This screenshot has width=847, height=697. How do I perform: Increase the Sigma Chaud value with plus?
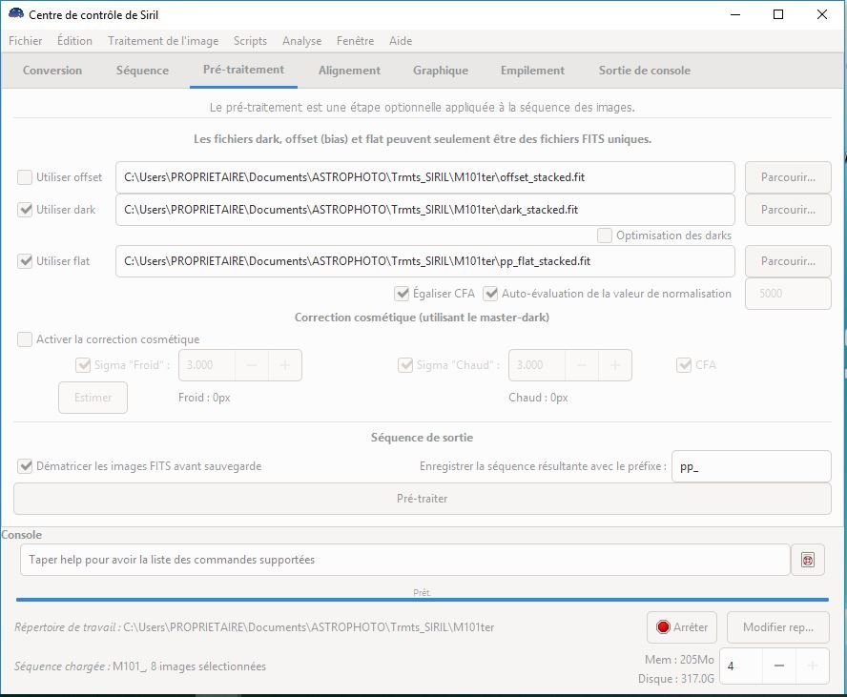614,365
